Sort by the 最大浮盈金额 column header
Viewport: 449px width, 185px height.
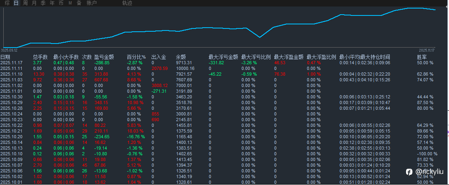(x=288, y=57)
